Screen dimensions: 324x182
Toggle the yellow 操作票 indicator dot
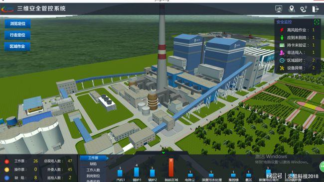(x=7, y=170)
